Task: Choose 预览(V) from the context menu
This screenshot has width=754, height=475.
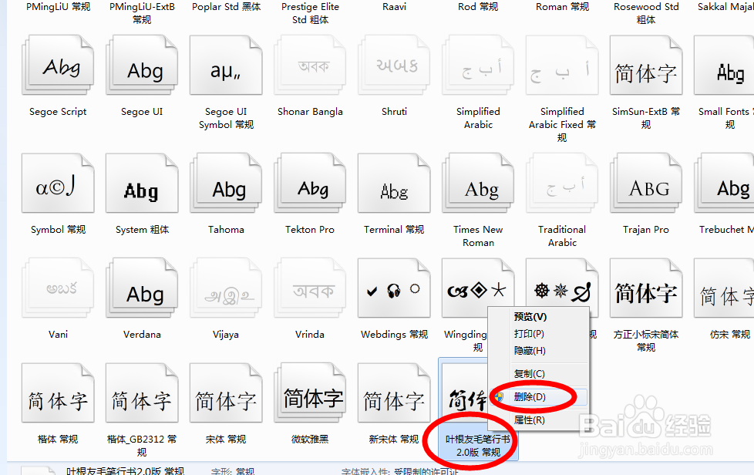Action: tap(539, 317)
